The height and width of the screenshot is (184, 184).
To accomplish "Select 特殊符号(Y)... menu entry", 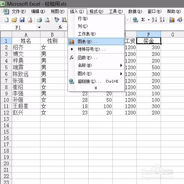I will (x=96, y=50).
